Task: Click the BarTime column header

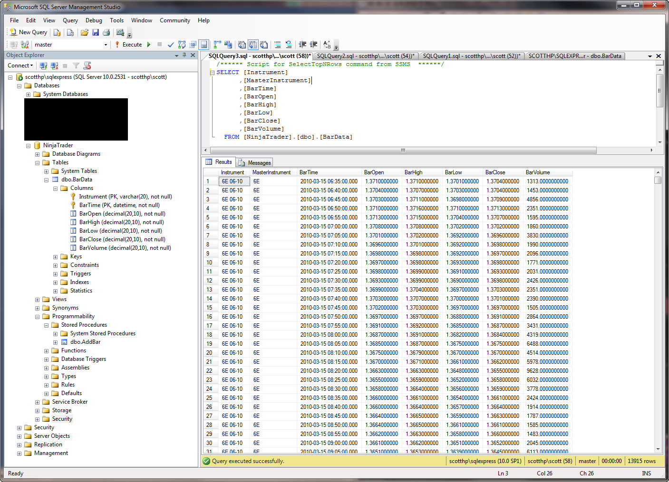Action: (330, 172)
